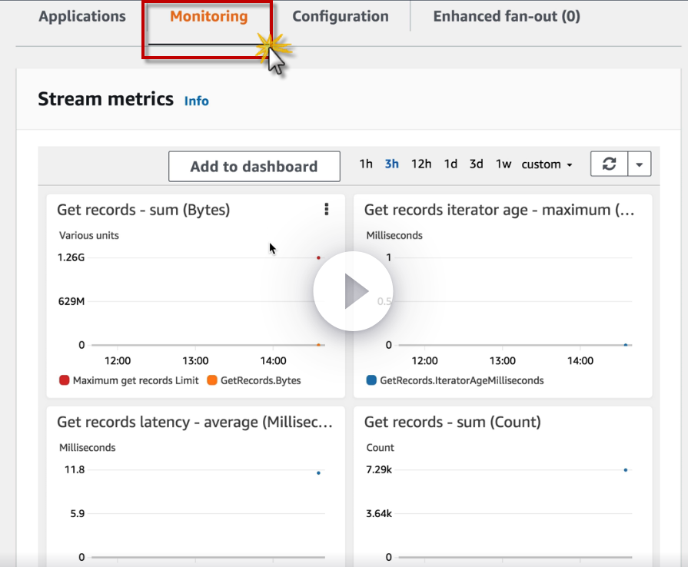This screenshot has height=567, width=688.
Task: Click the blue GetRecords.IteratorAgeMilliseconds legend swatch
Action: coord(372,380)
